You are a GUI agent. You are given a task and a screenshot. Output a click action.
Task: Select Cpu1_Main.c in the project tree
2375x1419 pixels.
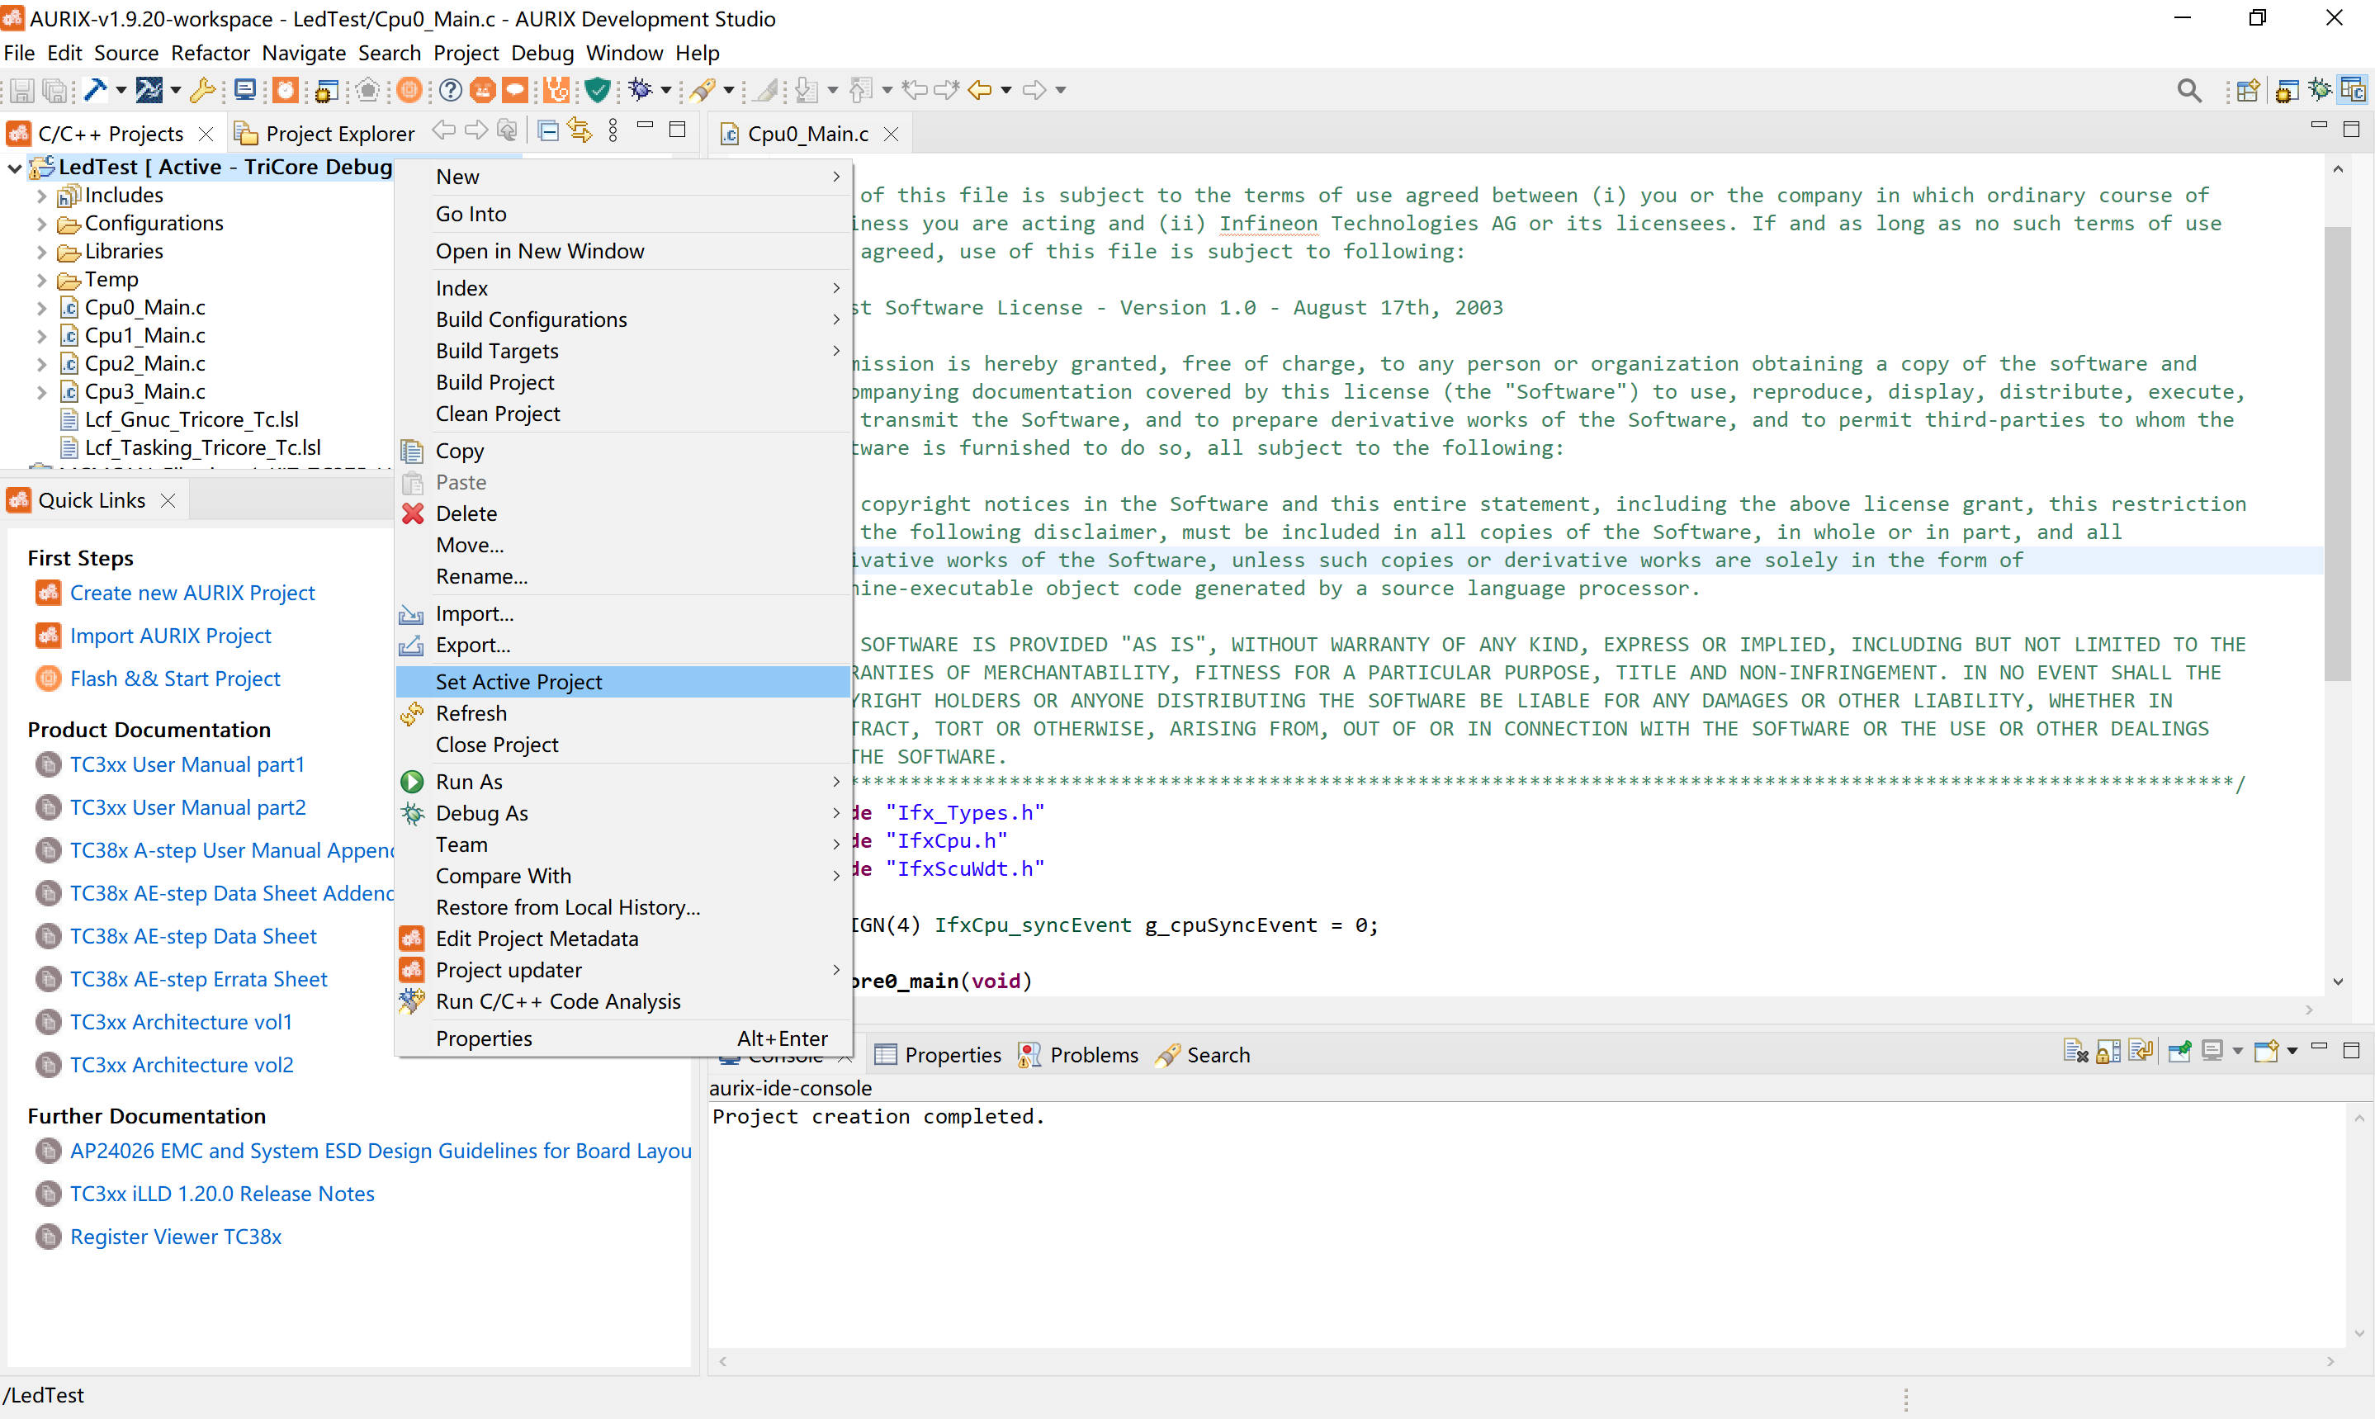pos(144,336)
